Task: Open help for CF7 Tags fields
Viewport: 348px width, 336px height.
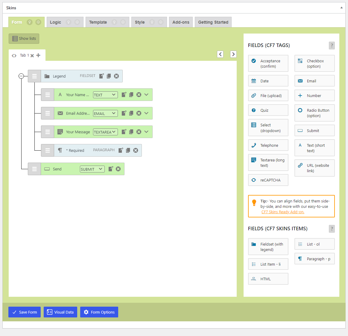Action: [x=332, y=46]
